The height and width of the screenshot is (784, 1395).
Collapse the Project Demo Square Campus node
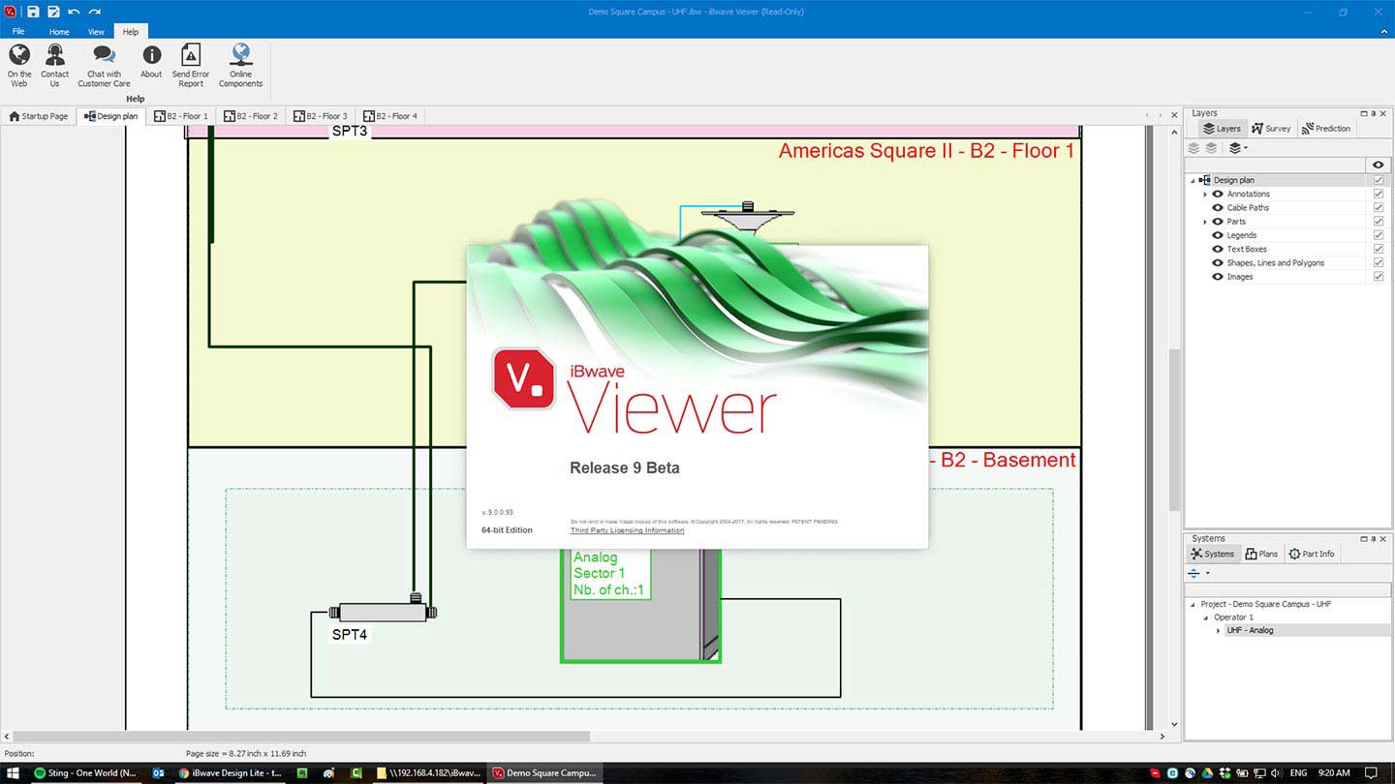pos(1193,604)
